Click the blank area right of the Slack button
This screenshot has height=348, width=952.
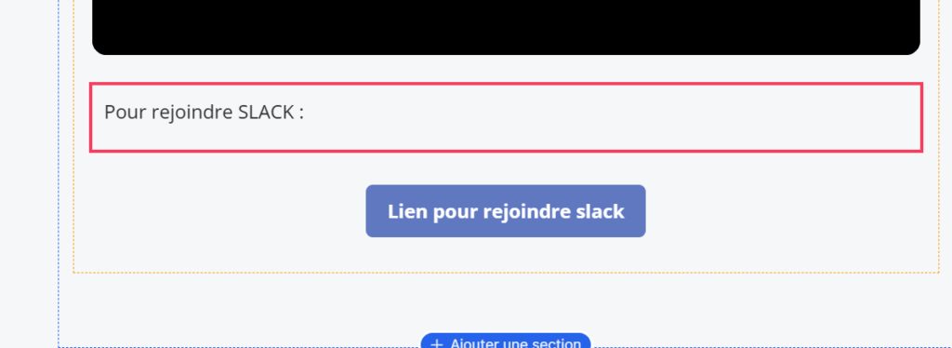789,210
